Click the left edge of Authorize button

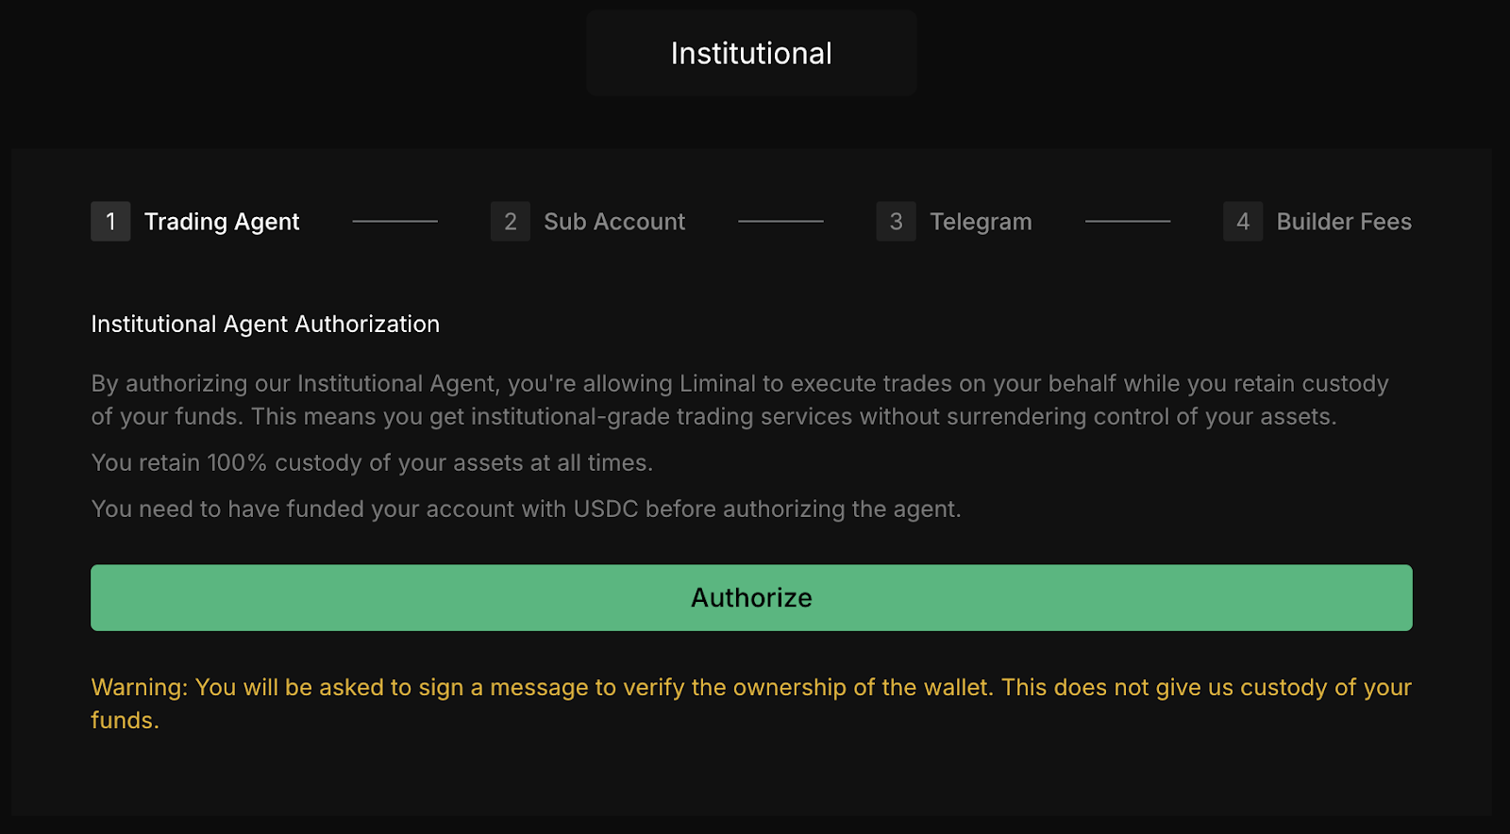click(104, 598)
